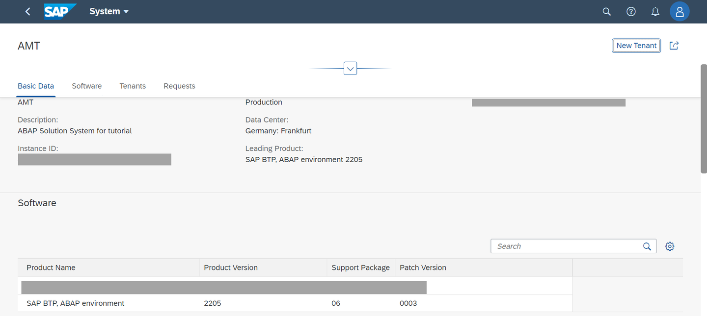Select the Patch Version column header

(484, 267)
